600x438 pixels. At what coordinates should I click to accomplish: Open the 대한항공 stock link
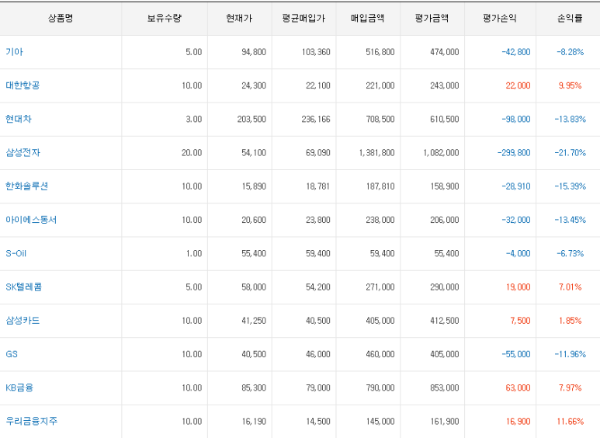23,85
